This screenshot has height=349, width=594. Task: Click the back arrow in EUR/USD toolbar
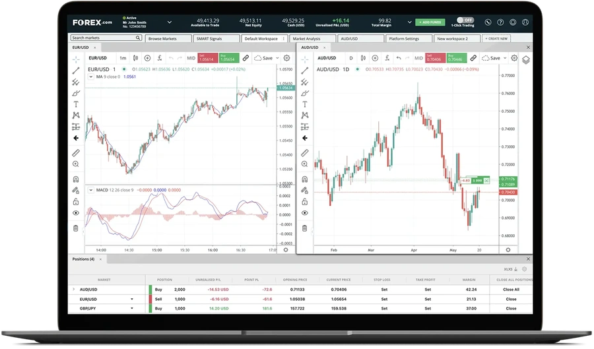[x=76, y=138]
